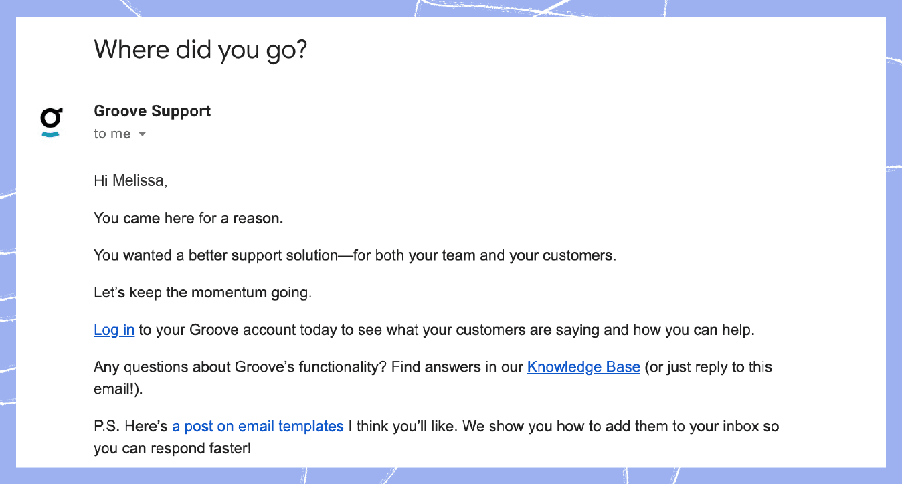Click the 'to me' label text
The height and width of the screenshot is (484, 902).
coord(111,134)
